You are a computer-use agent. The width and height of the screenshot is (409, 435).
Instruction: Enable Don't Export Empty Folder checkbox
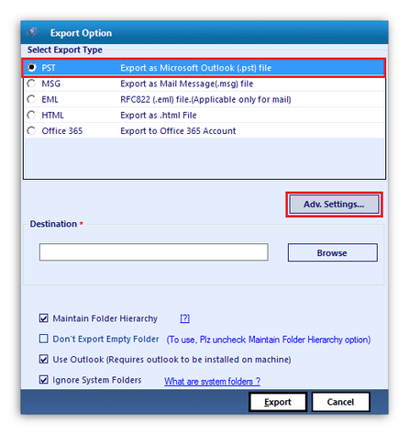[x=44, y=339]
